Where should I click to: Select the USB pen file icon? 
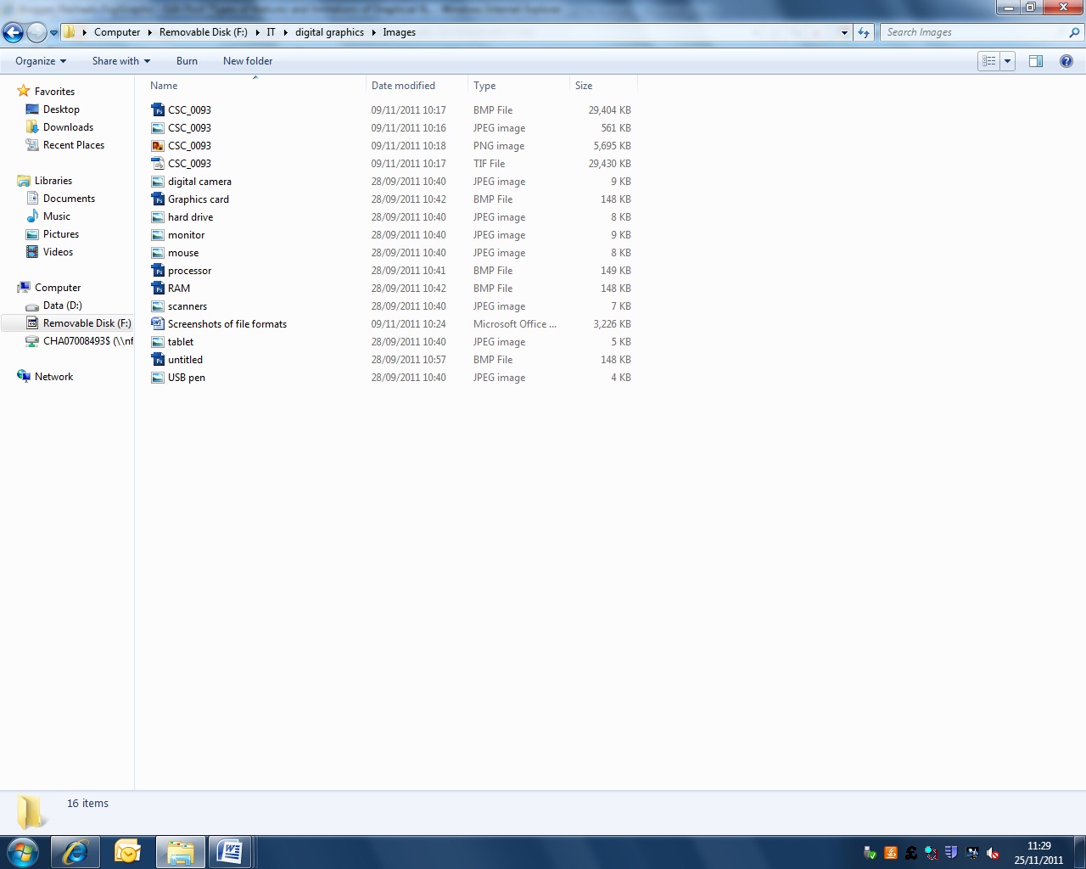click(158, 378)
